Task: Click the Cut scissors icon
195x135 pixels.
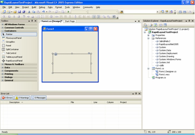Action: [x=29, y=12]
